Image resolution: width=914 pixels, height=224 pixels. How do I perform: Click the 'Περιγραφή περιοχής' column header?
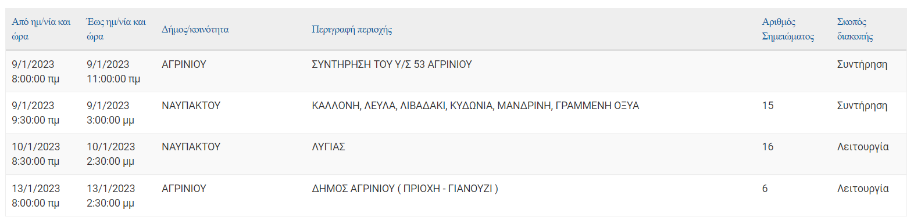click(352, 29)
